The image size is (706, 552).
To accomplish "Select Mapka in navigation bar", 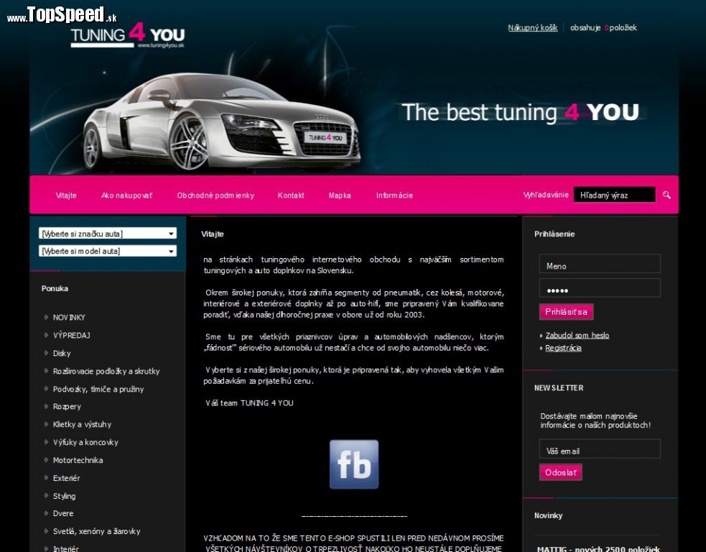I will (340, 195).
